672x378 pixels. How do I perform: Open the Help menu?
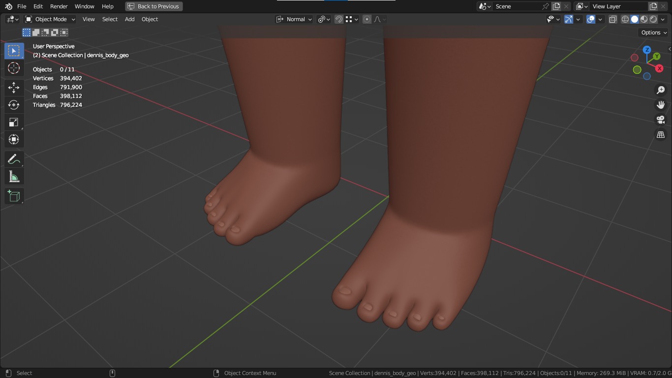pyautogui.click(x=107, y=6)
